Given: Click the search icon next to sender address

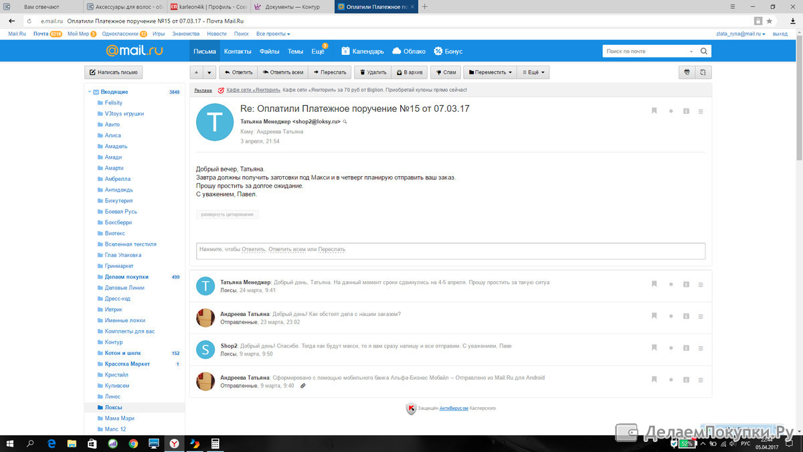Looking at the screenshot, I should coord(345,122).
